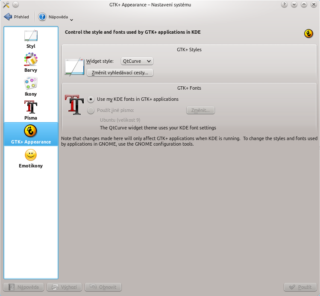Click the Přehled back arrow button
Viewport: 320px width, 296px height.
(17, 17)
